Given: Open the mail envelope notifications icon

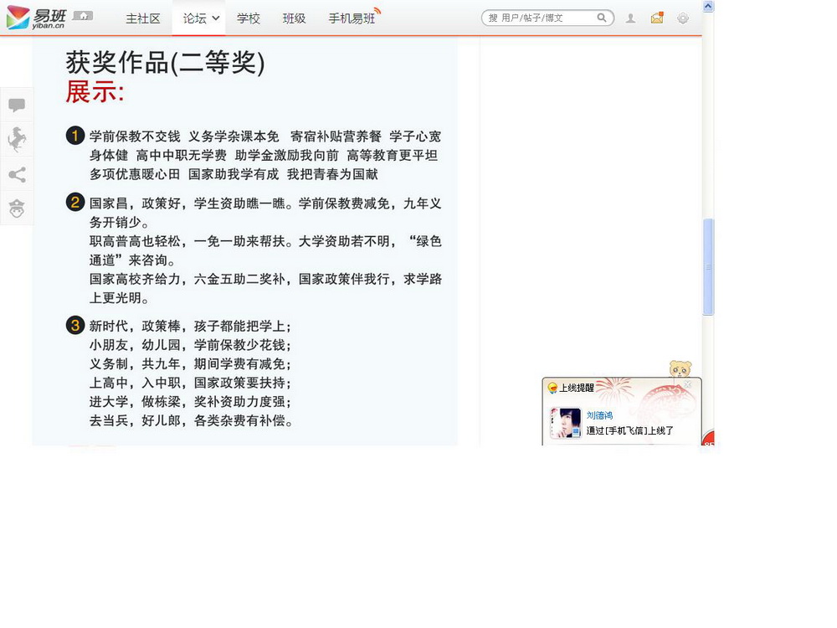Looking at the screenshot, I should [657, 18].
